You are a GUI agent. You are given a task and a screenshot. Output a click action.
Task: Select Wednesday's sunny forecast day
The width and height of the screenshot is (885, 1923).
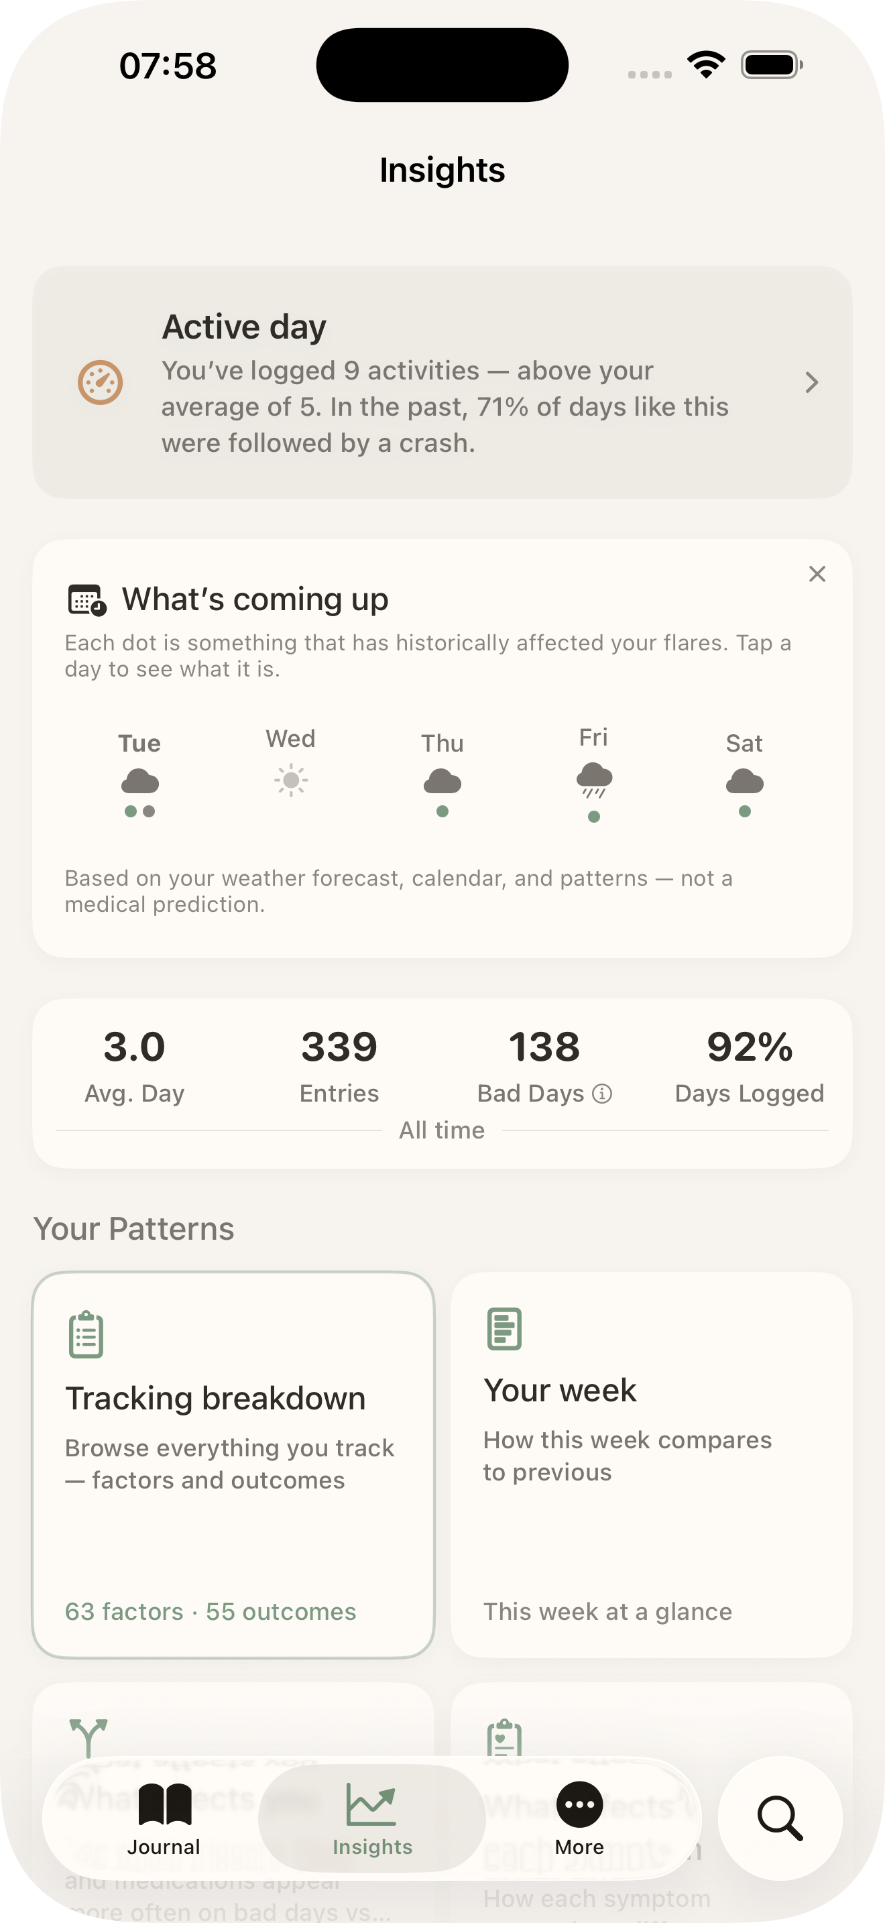tap(290, 780)
